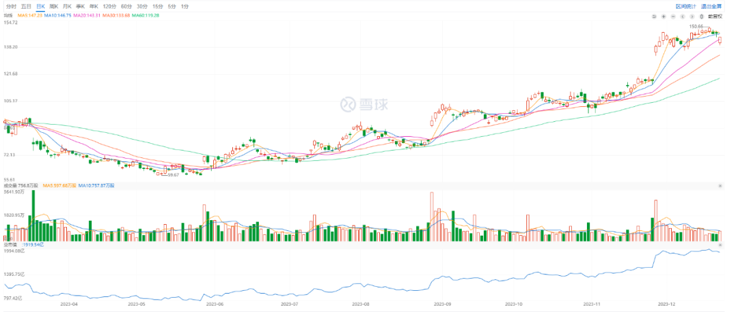This screenshot has width=738, height=312.
Task: Open the 均线 indicator settings
Action: (x=8, y=15)
